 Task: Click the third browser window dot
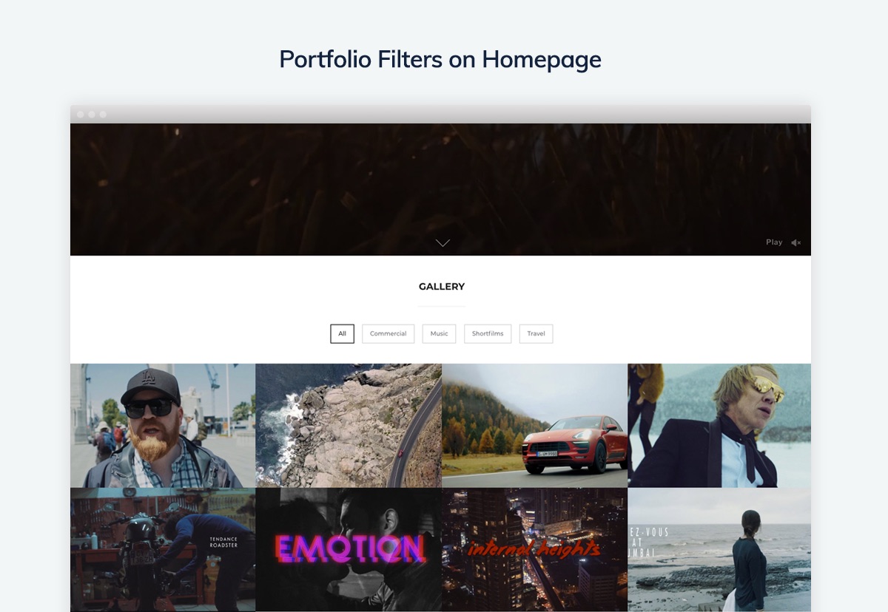pos(103,115)
